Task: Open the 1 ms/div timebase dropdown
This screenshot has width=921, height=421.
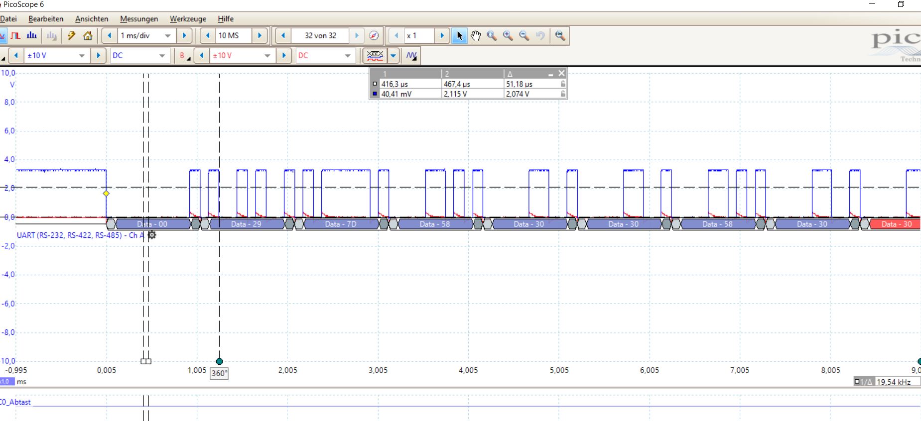Action: tap(167, 36)
